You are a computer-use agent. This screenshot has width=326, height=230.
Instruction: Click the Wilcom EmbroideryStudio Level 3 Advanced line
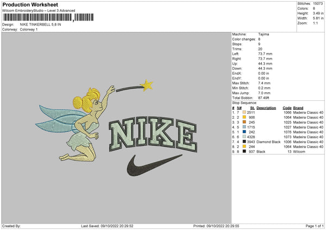click(x=39, y=11)
